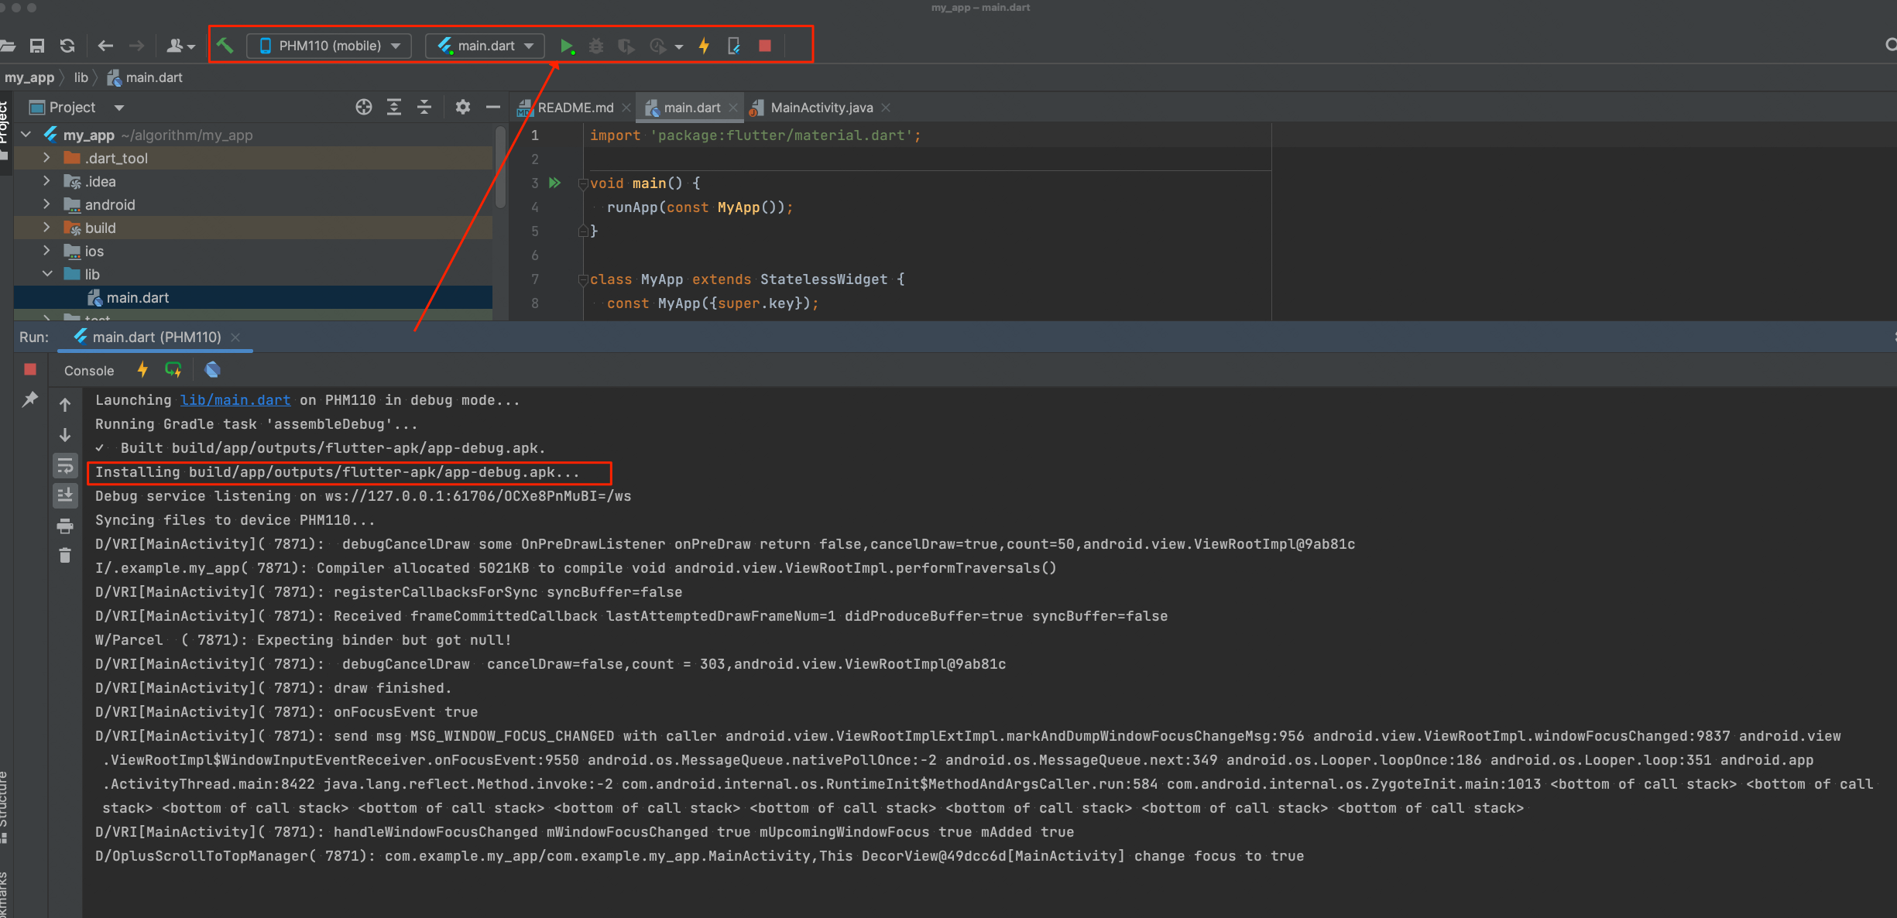The height and width of the screenshot is (918, 1897).
Task: Open lib/main.dart link in console
Action: click(x=235, y=400)
